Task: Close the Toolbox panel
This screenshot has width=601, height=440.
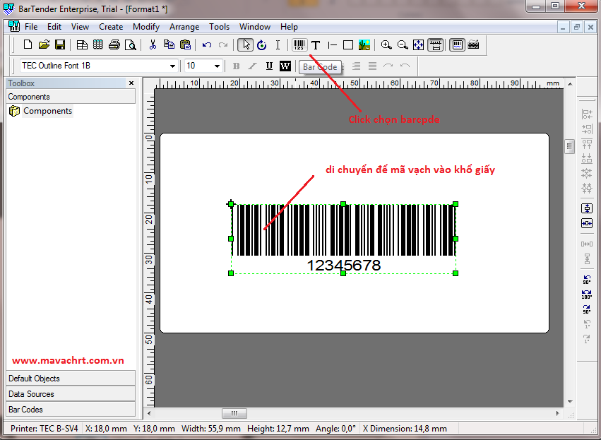Action: pyautogui.click(x=131, y=83)
